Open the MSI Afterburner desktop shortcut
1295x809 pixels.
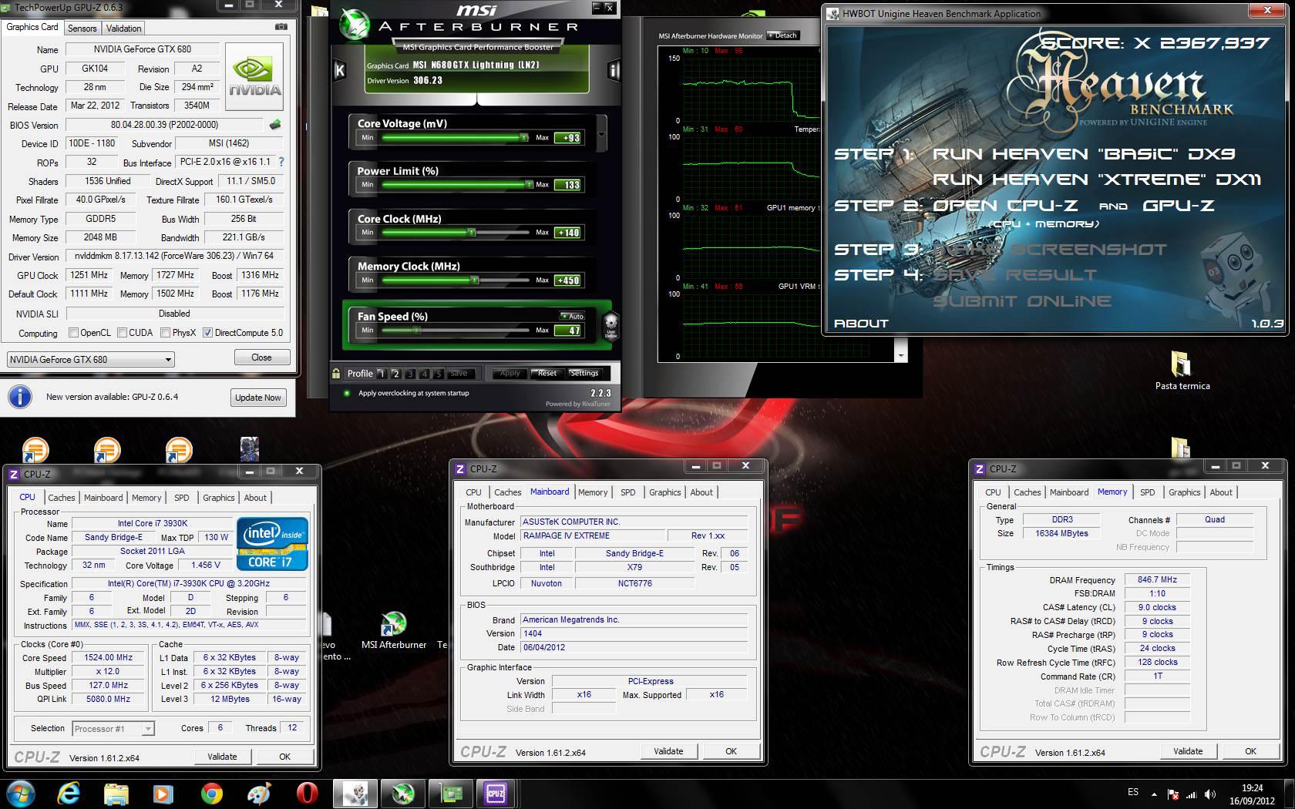click(x=394, y=629)
